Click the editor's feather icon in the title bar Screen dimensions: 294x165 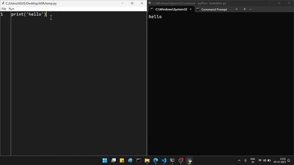3,3
